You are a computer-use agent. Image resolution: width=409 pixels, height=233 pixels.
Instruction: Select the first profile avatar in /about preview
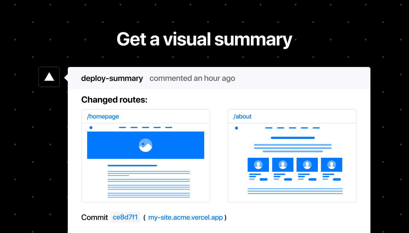pyautogui.click(x=258, y=165)
